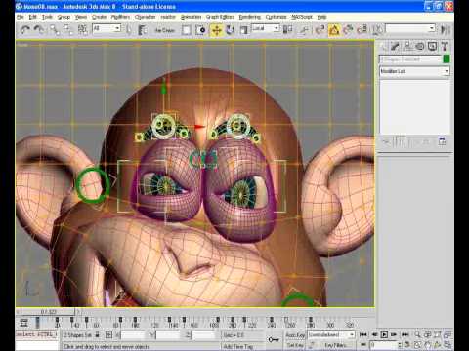Open the Edit menu

coord(32,17)
